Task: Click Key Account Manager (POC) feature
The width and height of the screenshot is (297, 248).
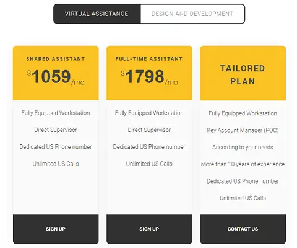Action: pyautogui.click(x=243, y=130)
